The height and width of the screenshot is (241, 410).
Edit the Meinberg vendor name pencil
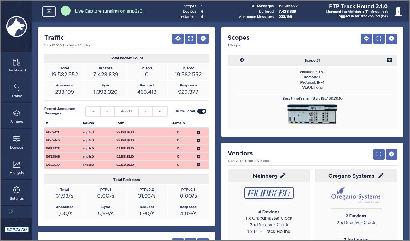click(x=283, y=176)
